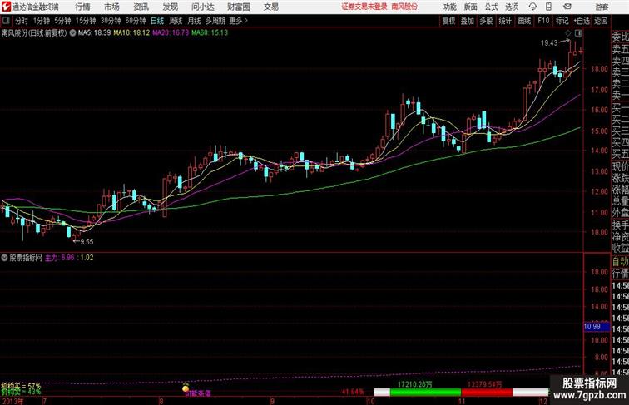This screenshot has height=405, width=629.
Task: Select the 日线 daily period tab
Action: click(x=157, y=21)
